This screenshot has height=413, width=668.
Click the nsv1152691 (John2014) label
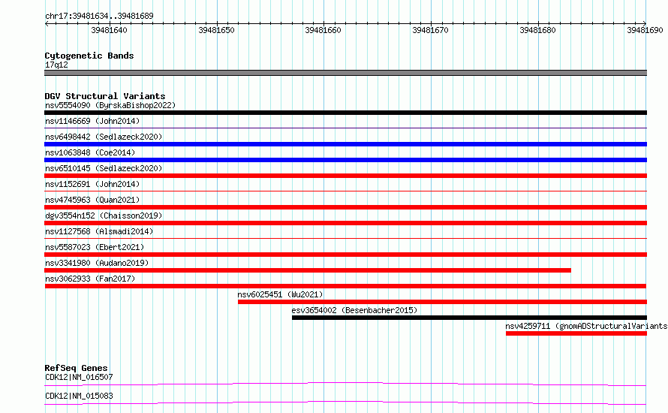(x=92, y=184)
